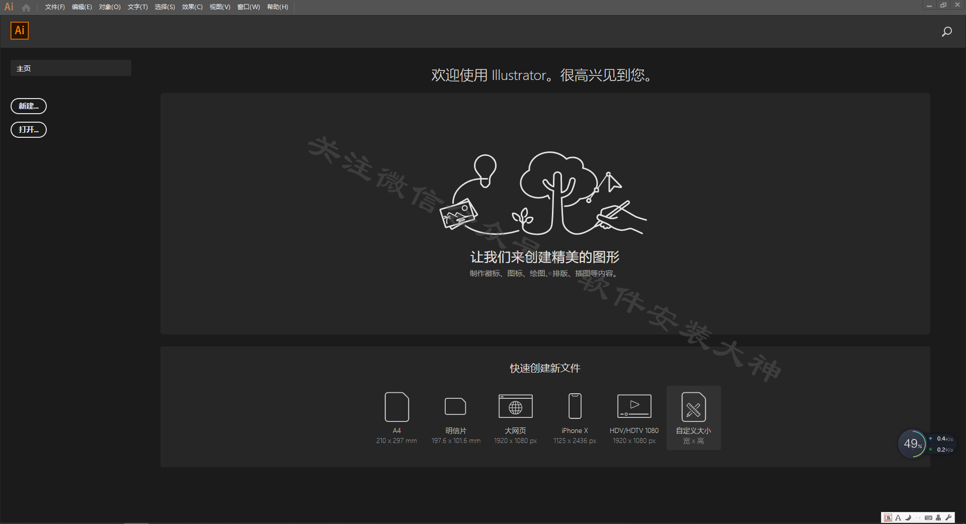Image resolution: width=966 pixels, height=524 pixels.
Task: Open the 编辑(E) menu
Action: click(82, 7)
